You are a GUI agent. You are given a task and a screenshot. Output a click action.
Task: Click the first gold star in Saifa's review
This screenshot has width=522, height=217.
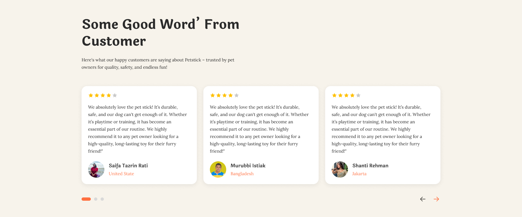[91, 95]
